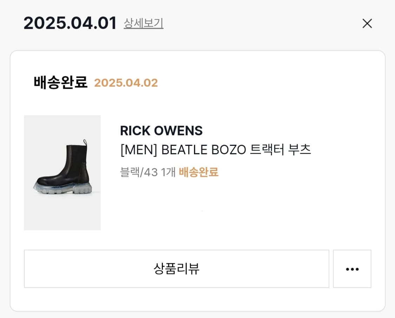Close the order panel with the X icon
395x318 pixels.
[x=367, y=23]
